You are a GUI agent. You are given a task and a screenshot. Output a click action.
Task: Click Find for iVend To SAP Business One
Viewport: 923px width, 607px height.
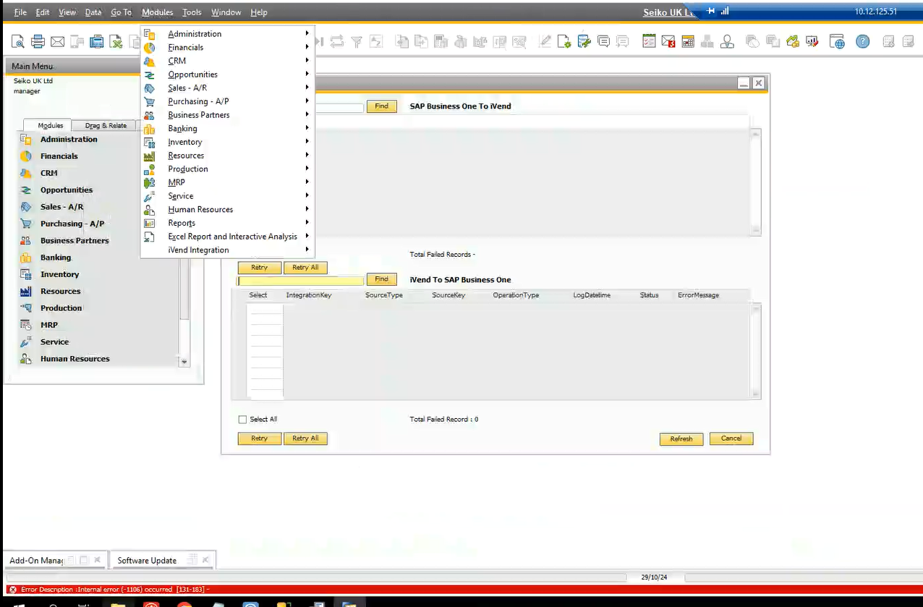coord(382,279)
